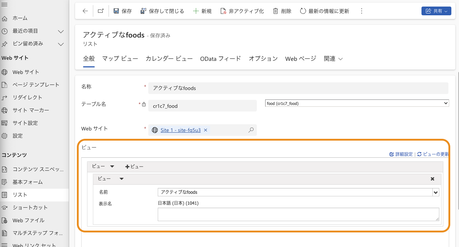Click the 削除 trash icon

coord(276,11)
